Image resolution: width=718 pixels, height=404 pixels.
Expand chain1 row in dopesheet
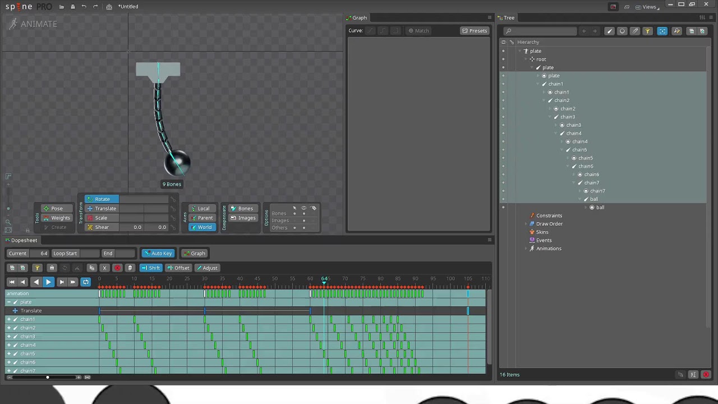[9, 319]
